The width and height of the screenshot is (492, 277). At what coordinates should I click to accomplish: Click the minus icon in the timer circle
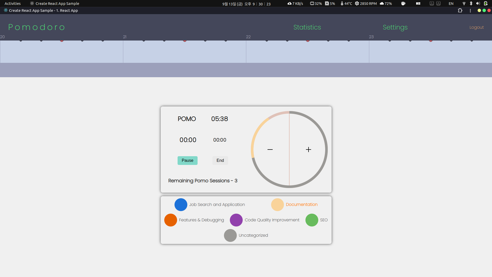coord(270,150)
